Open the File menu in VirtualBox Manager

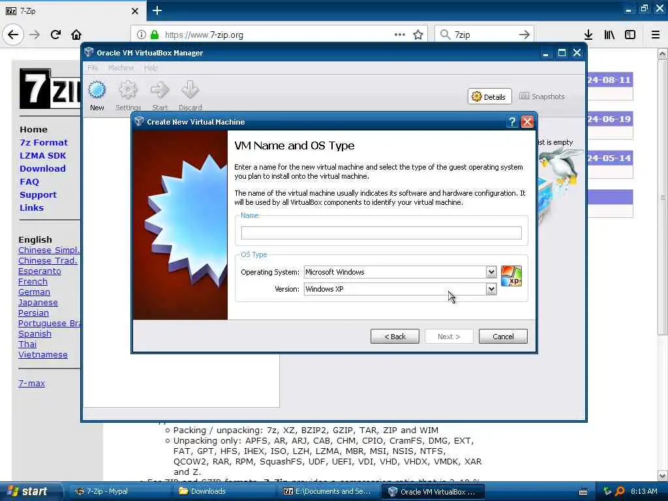(x=93, y=68)
